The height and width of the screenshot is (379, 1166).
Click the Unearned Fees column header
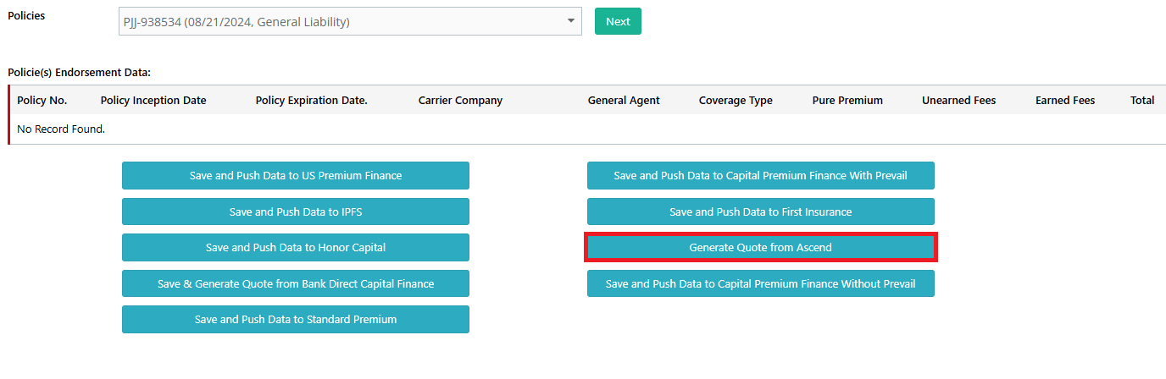(x=959, y=100)
